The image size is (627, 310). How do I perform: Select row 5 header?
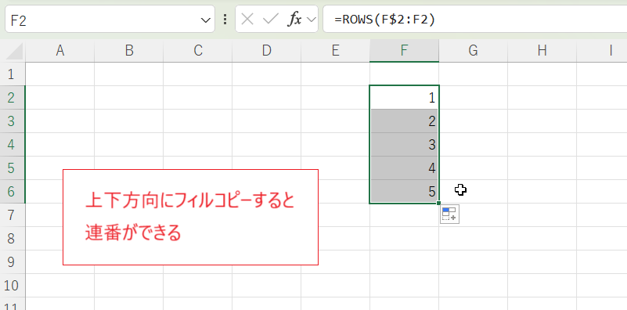pyautogui.click(x=13, y=168)
